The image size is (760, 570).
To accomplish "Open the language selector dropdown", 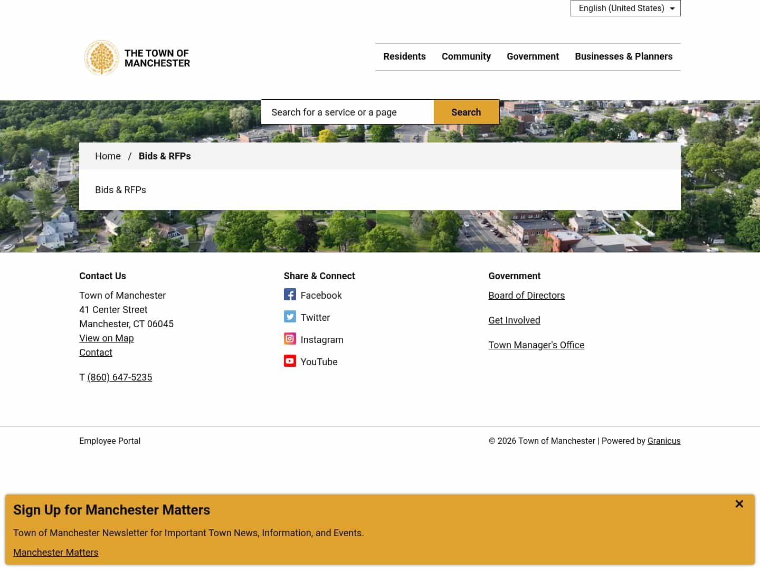I will pos(625,8).
